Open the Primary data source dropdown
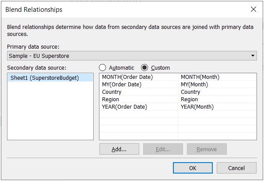This screenshot has width=264, height=181. tap(132, 56)
